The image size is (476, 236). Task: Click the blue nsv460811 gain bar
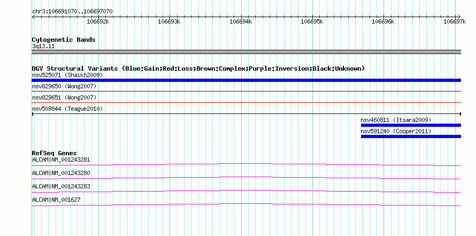point(411,125)
